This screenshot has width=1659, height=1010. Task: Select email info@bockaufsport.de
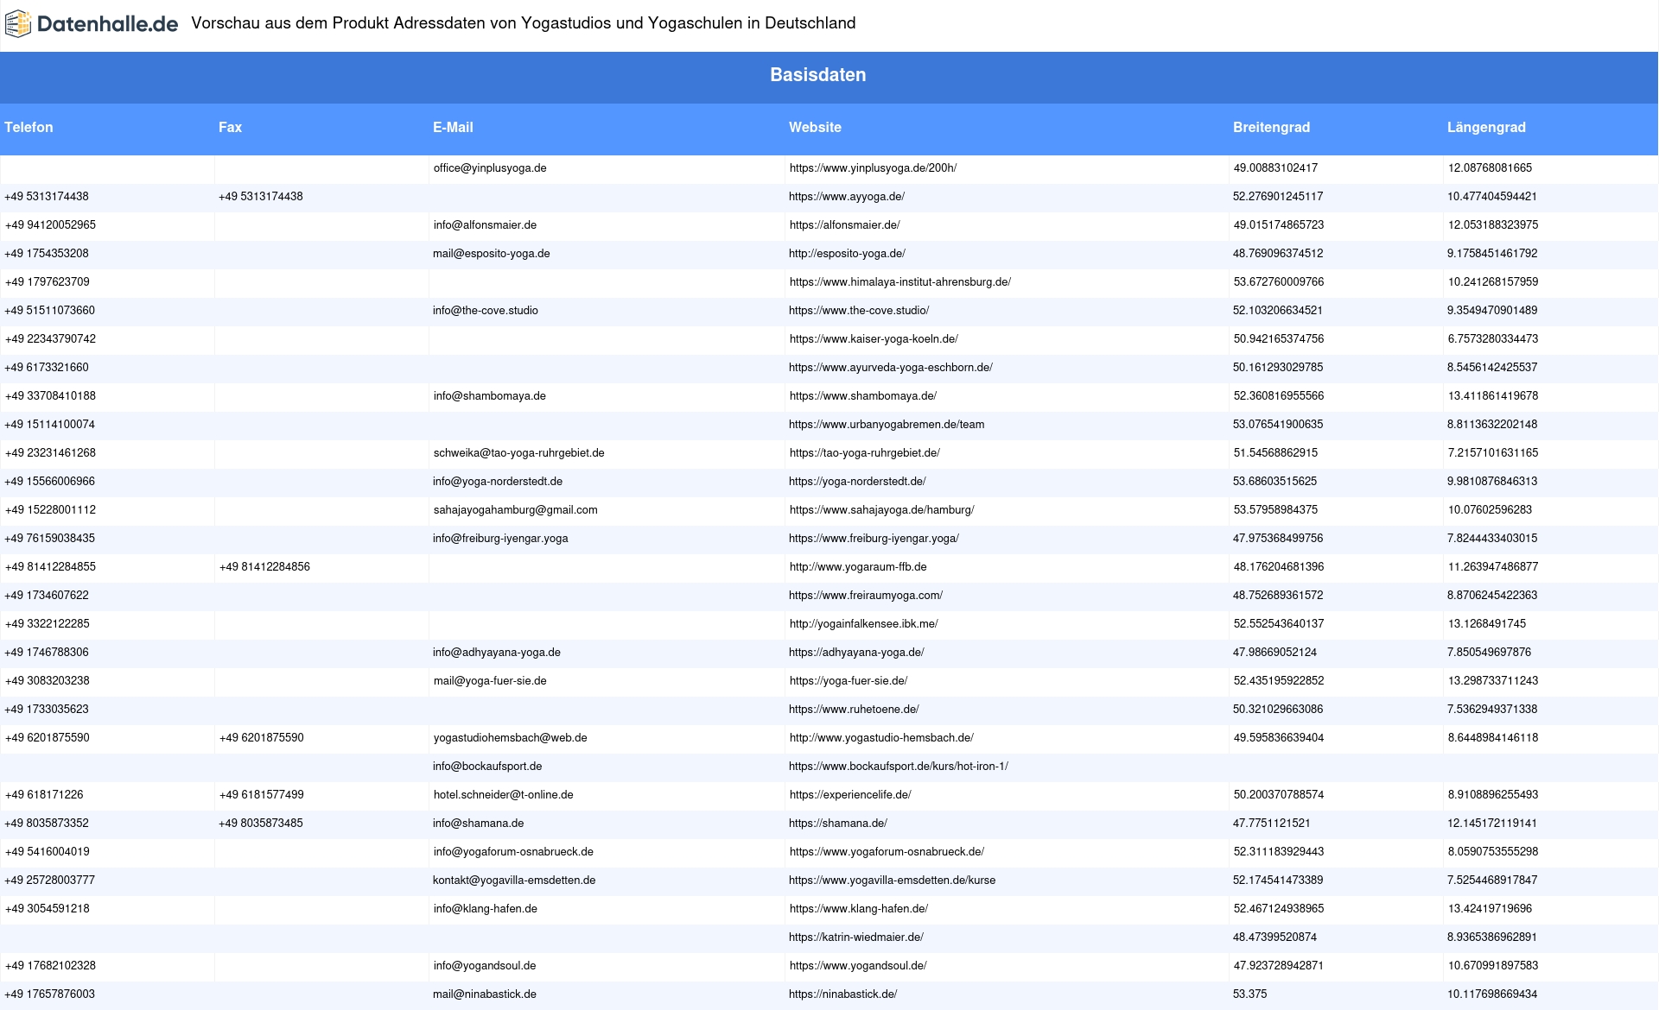(x=487, y=767)
